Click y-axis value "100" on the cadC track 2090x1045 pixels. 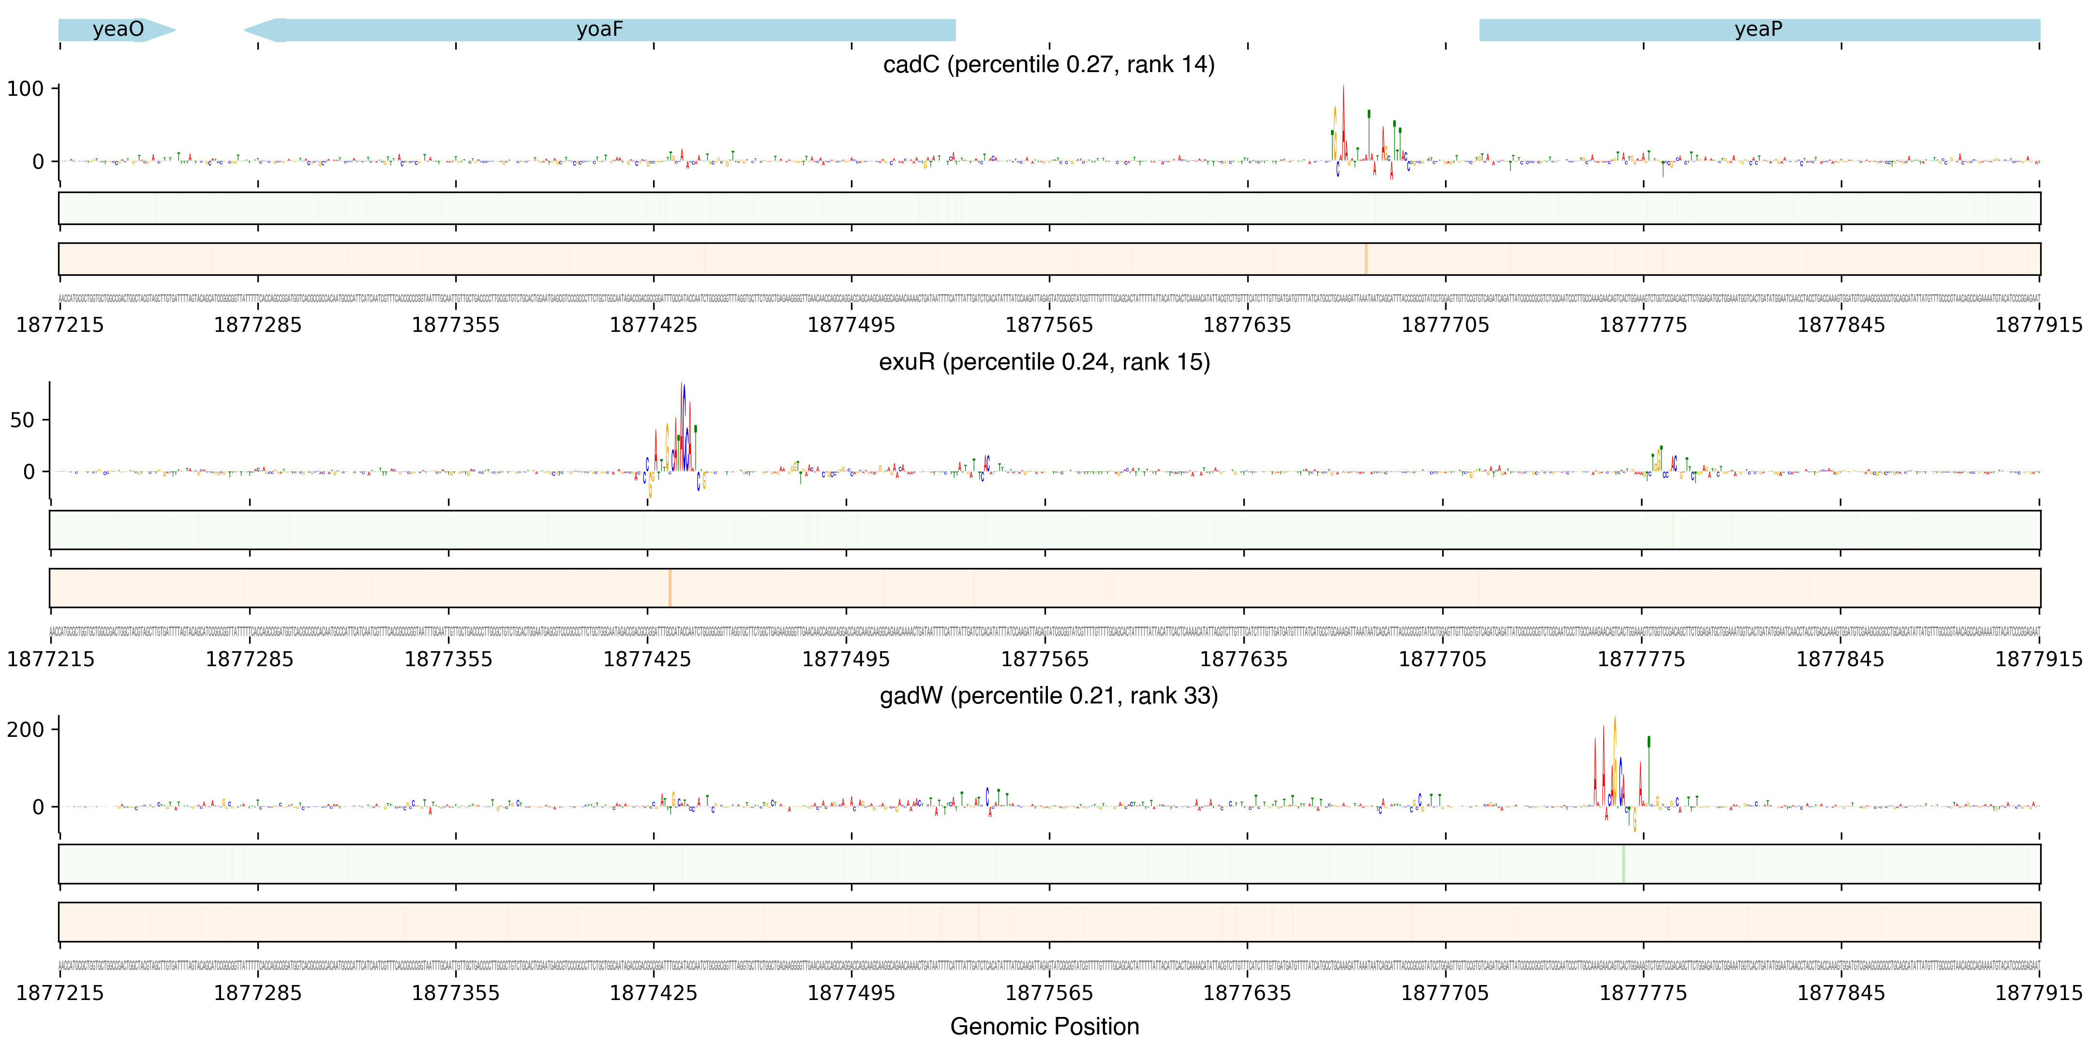tap(25, 89)
